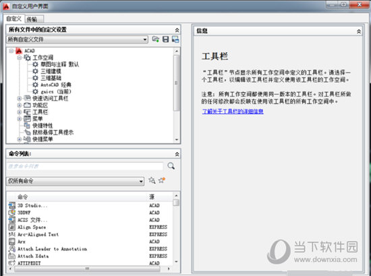This screenshot has width=371, height=276.
Task: Open the 所有自定义文件 dropdown
Action: [x=77, y=40]
